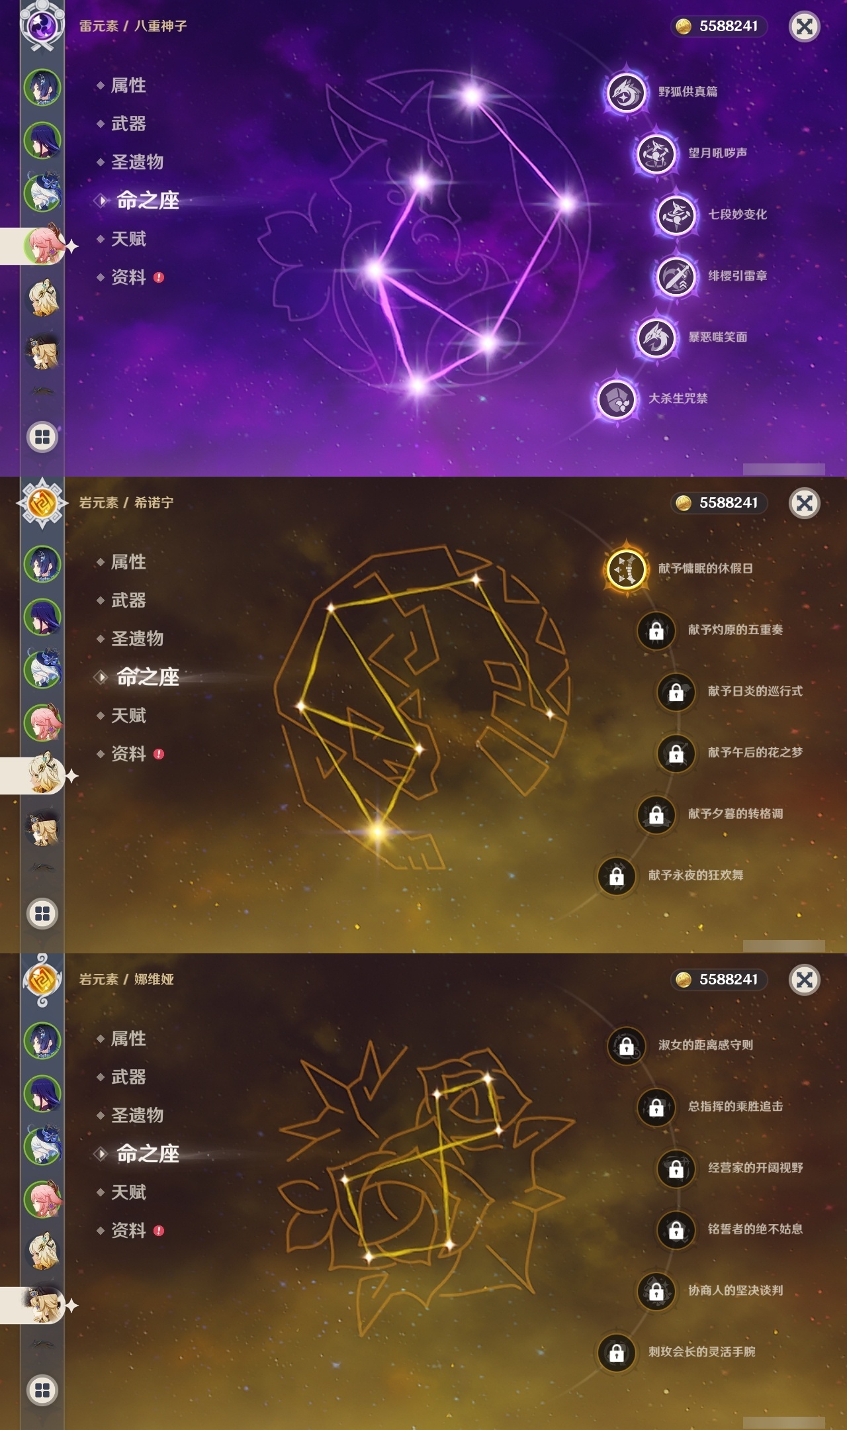View the 七段妙变化 constellation icon
847x1430 pixels.
[676, 215]
